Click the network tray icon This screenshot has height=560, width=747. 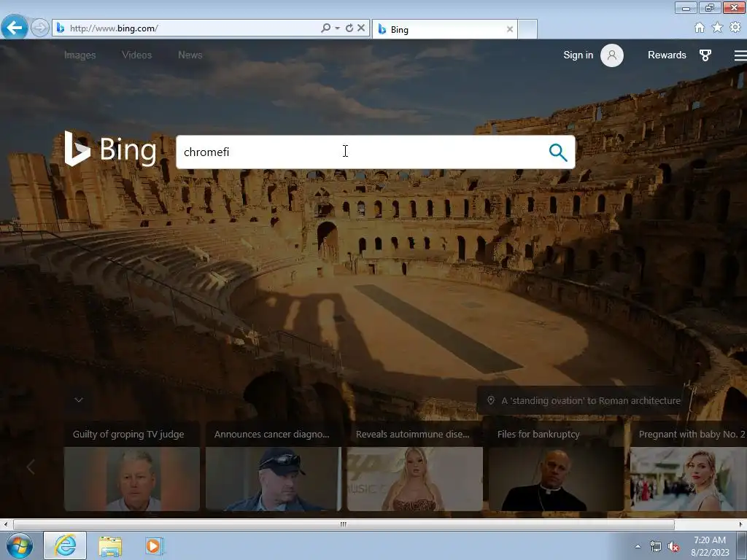(x=656, y=547)
